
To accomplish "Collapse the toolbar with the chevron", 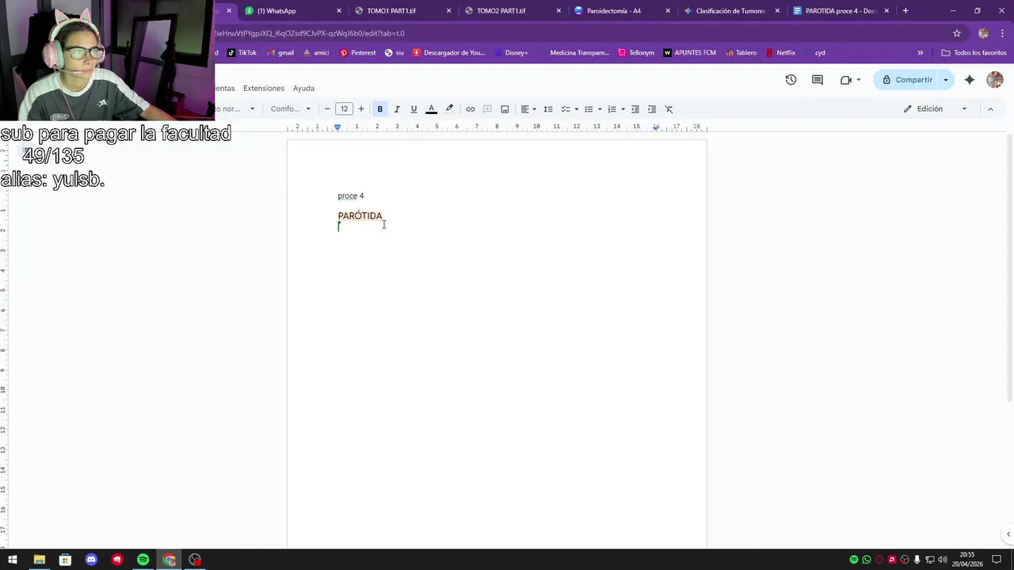I will point(990,109).
